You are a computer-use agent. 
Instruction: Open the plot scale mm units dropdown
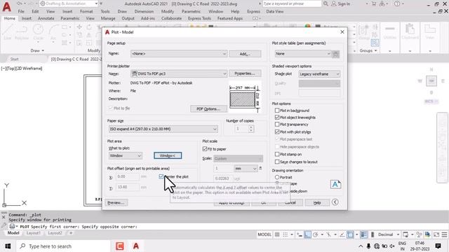tap(246, 169)
